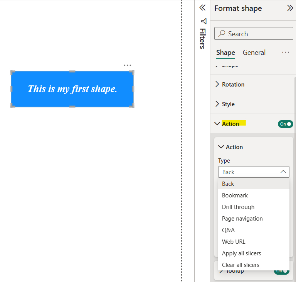Open the shape's more options ellipsis
This screenshot has width=296, height=282.
(x=127, y=65)
